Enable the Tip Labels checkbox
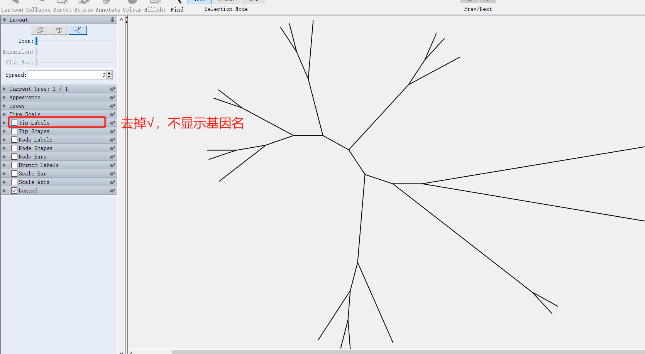The width and height of the screenshot is (645, 354). point(14,123)
